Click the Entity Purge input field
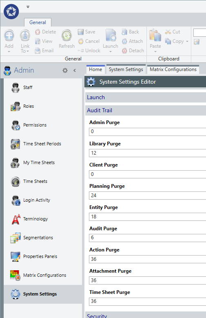 pos(147,217)
